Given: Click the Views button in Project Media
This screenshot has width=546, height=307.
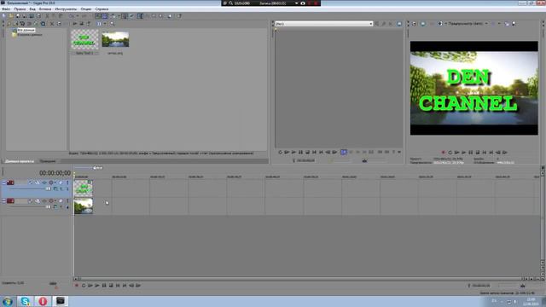Looking at the screenshot, I should click(x=99, y=24).
